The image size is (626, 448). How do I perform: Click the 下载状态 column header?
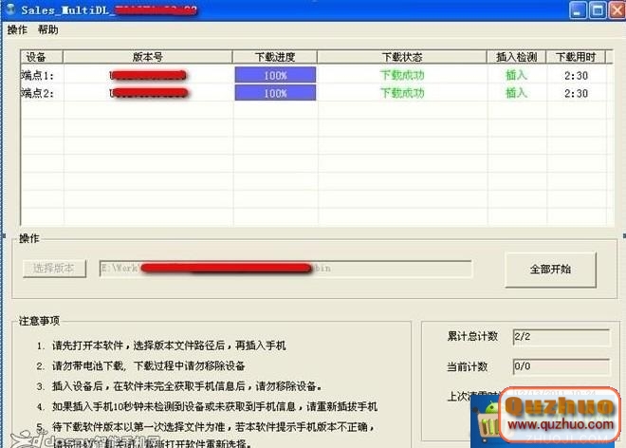[402, 57]
